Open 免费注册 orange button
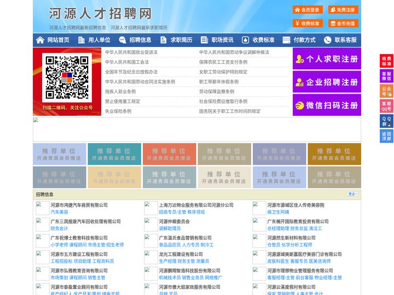The height and width of the screenshot is (295, 394). [x=343, y=10]
